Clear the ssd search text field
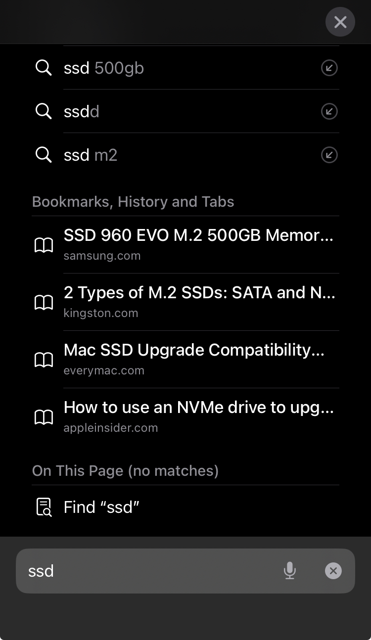This screenshot has height=640, width=371. pyautogui.click(x=333, y=571)
